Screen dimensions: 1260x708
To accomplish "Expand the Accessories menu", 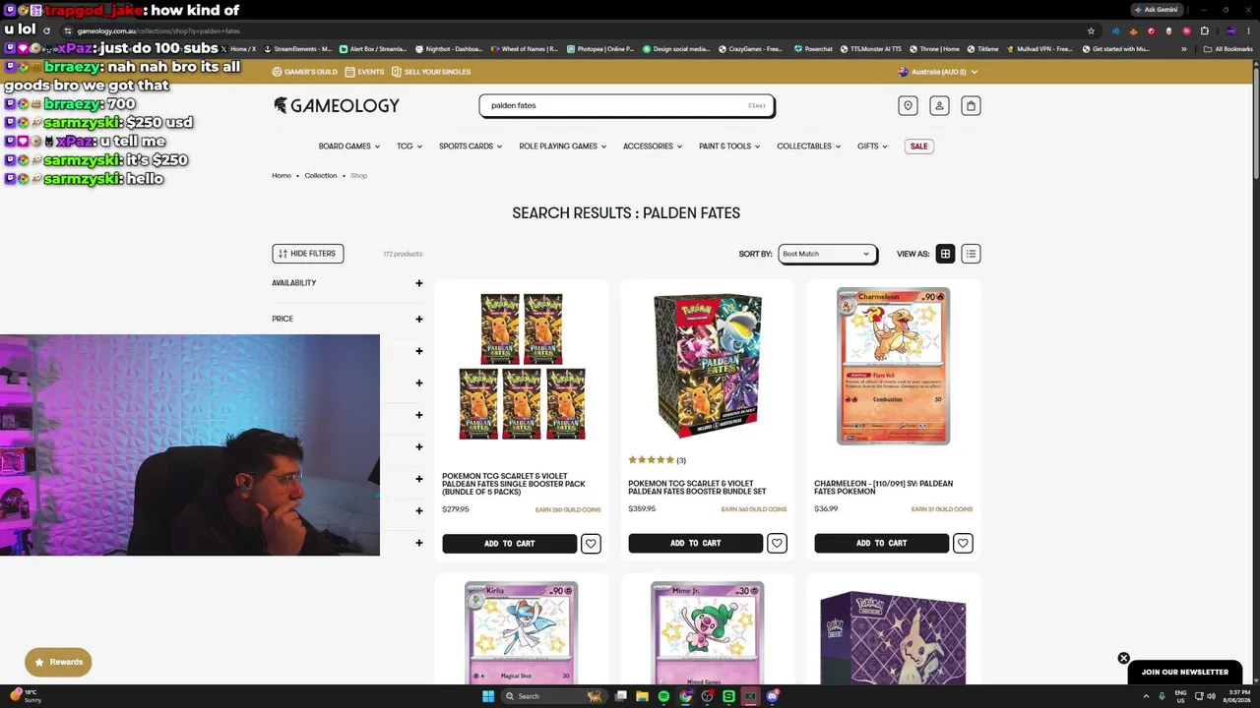I will coord(653,147).
